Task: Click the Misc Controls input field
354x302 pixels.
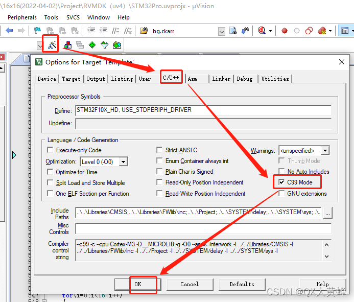Action: [x=203, y=228]
